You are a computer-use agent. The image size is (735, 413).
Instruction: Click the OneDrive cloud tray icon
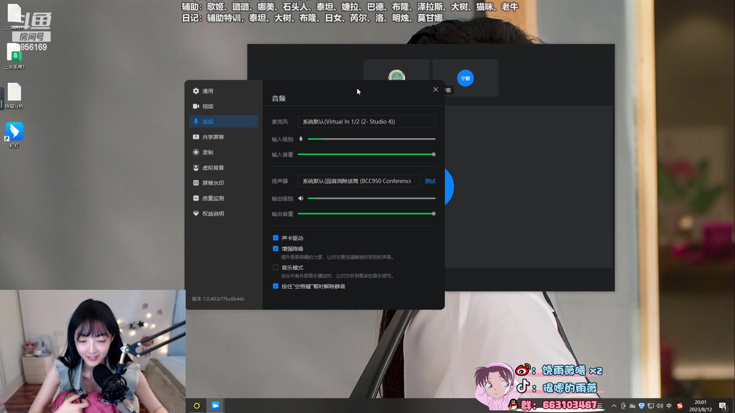tap(632, 406)
